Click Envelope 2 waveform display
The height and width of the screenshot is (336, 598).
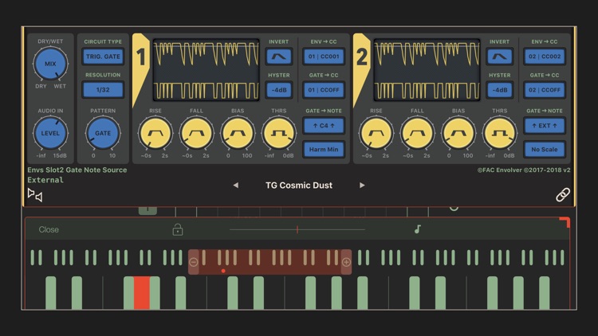427,70
